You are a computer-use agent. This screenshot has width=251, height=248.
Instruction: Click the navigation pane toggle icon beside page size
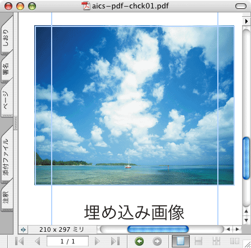(x=23, y=229)
